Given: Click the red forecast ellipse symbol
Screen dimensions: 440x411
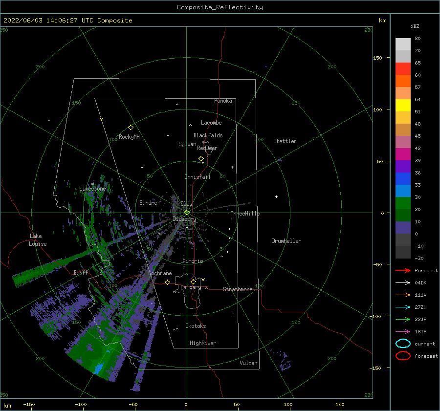Looking at the screenshot, I should [x=403, y=356].
